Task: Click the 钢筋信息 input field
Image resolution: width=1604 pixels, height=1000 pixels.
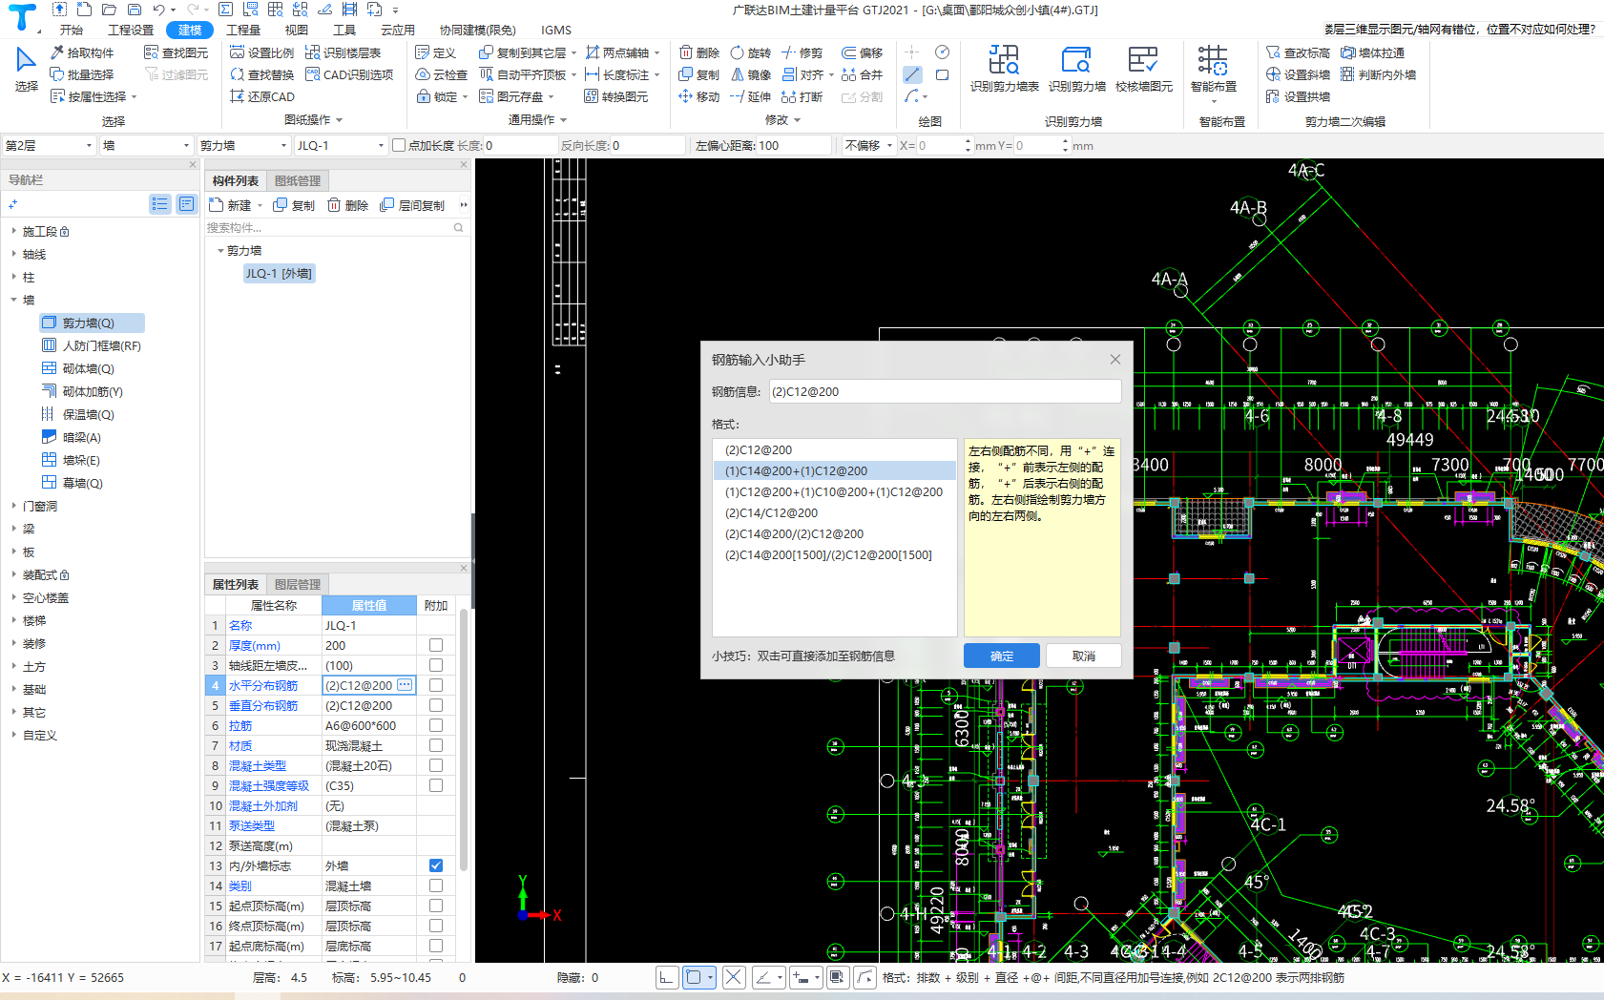Action: point(945,391)
